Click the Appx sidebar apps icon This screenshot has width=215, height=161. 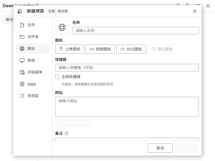coord(22,84)
